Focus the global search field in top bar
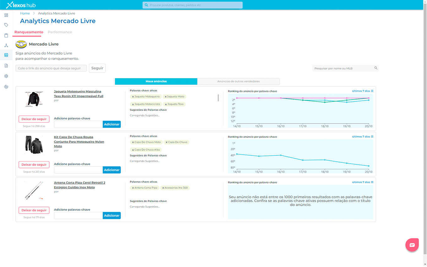This screenshot has height=267, width=427. pyautogui.click(x=192, y=5)
